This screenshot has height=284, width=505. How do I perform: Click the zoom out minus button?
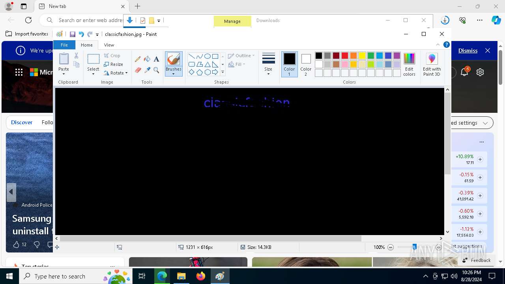391,247
